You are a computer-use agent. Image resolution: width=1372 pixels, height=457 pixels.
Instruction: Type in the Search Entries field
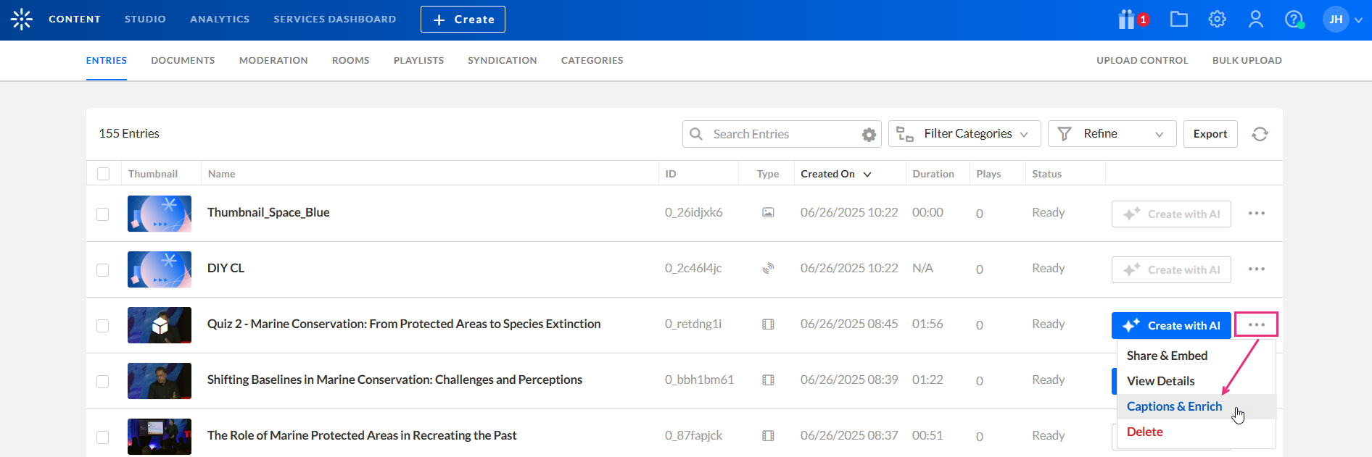pyautogui.click(x=783, y=134)
